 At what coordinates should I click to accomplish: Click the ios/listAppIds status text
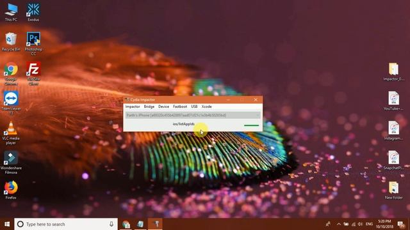[x=184, y=124]
